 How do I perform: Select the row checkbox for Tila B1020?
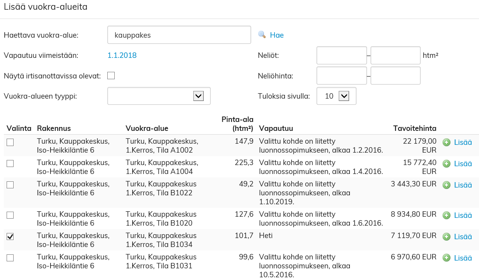click(10, 215)
